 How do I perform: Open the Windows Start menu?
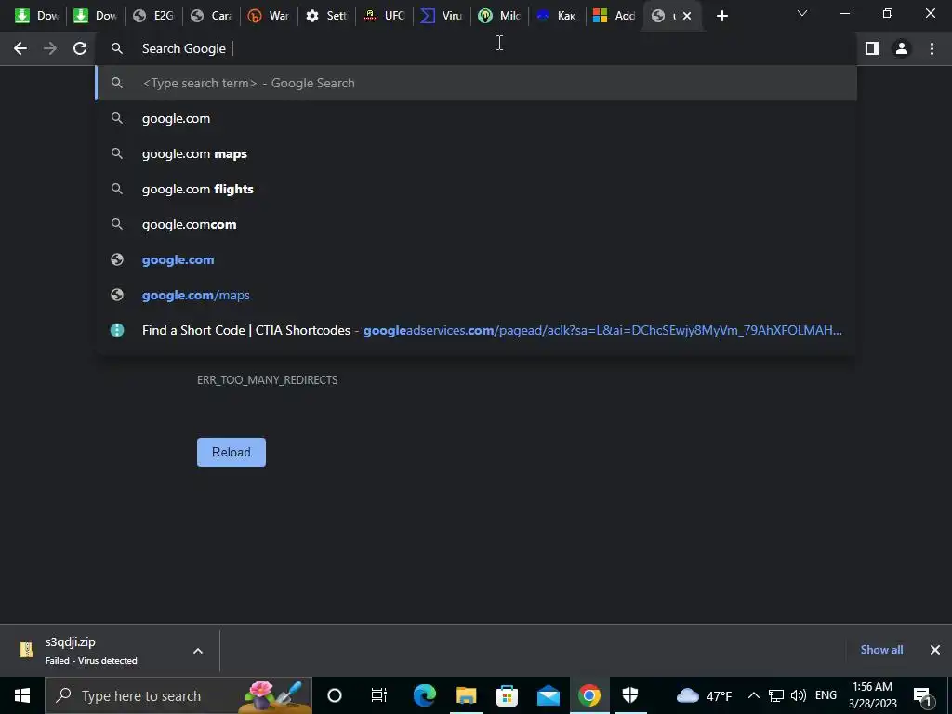coord(22,695)
